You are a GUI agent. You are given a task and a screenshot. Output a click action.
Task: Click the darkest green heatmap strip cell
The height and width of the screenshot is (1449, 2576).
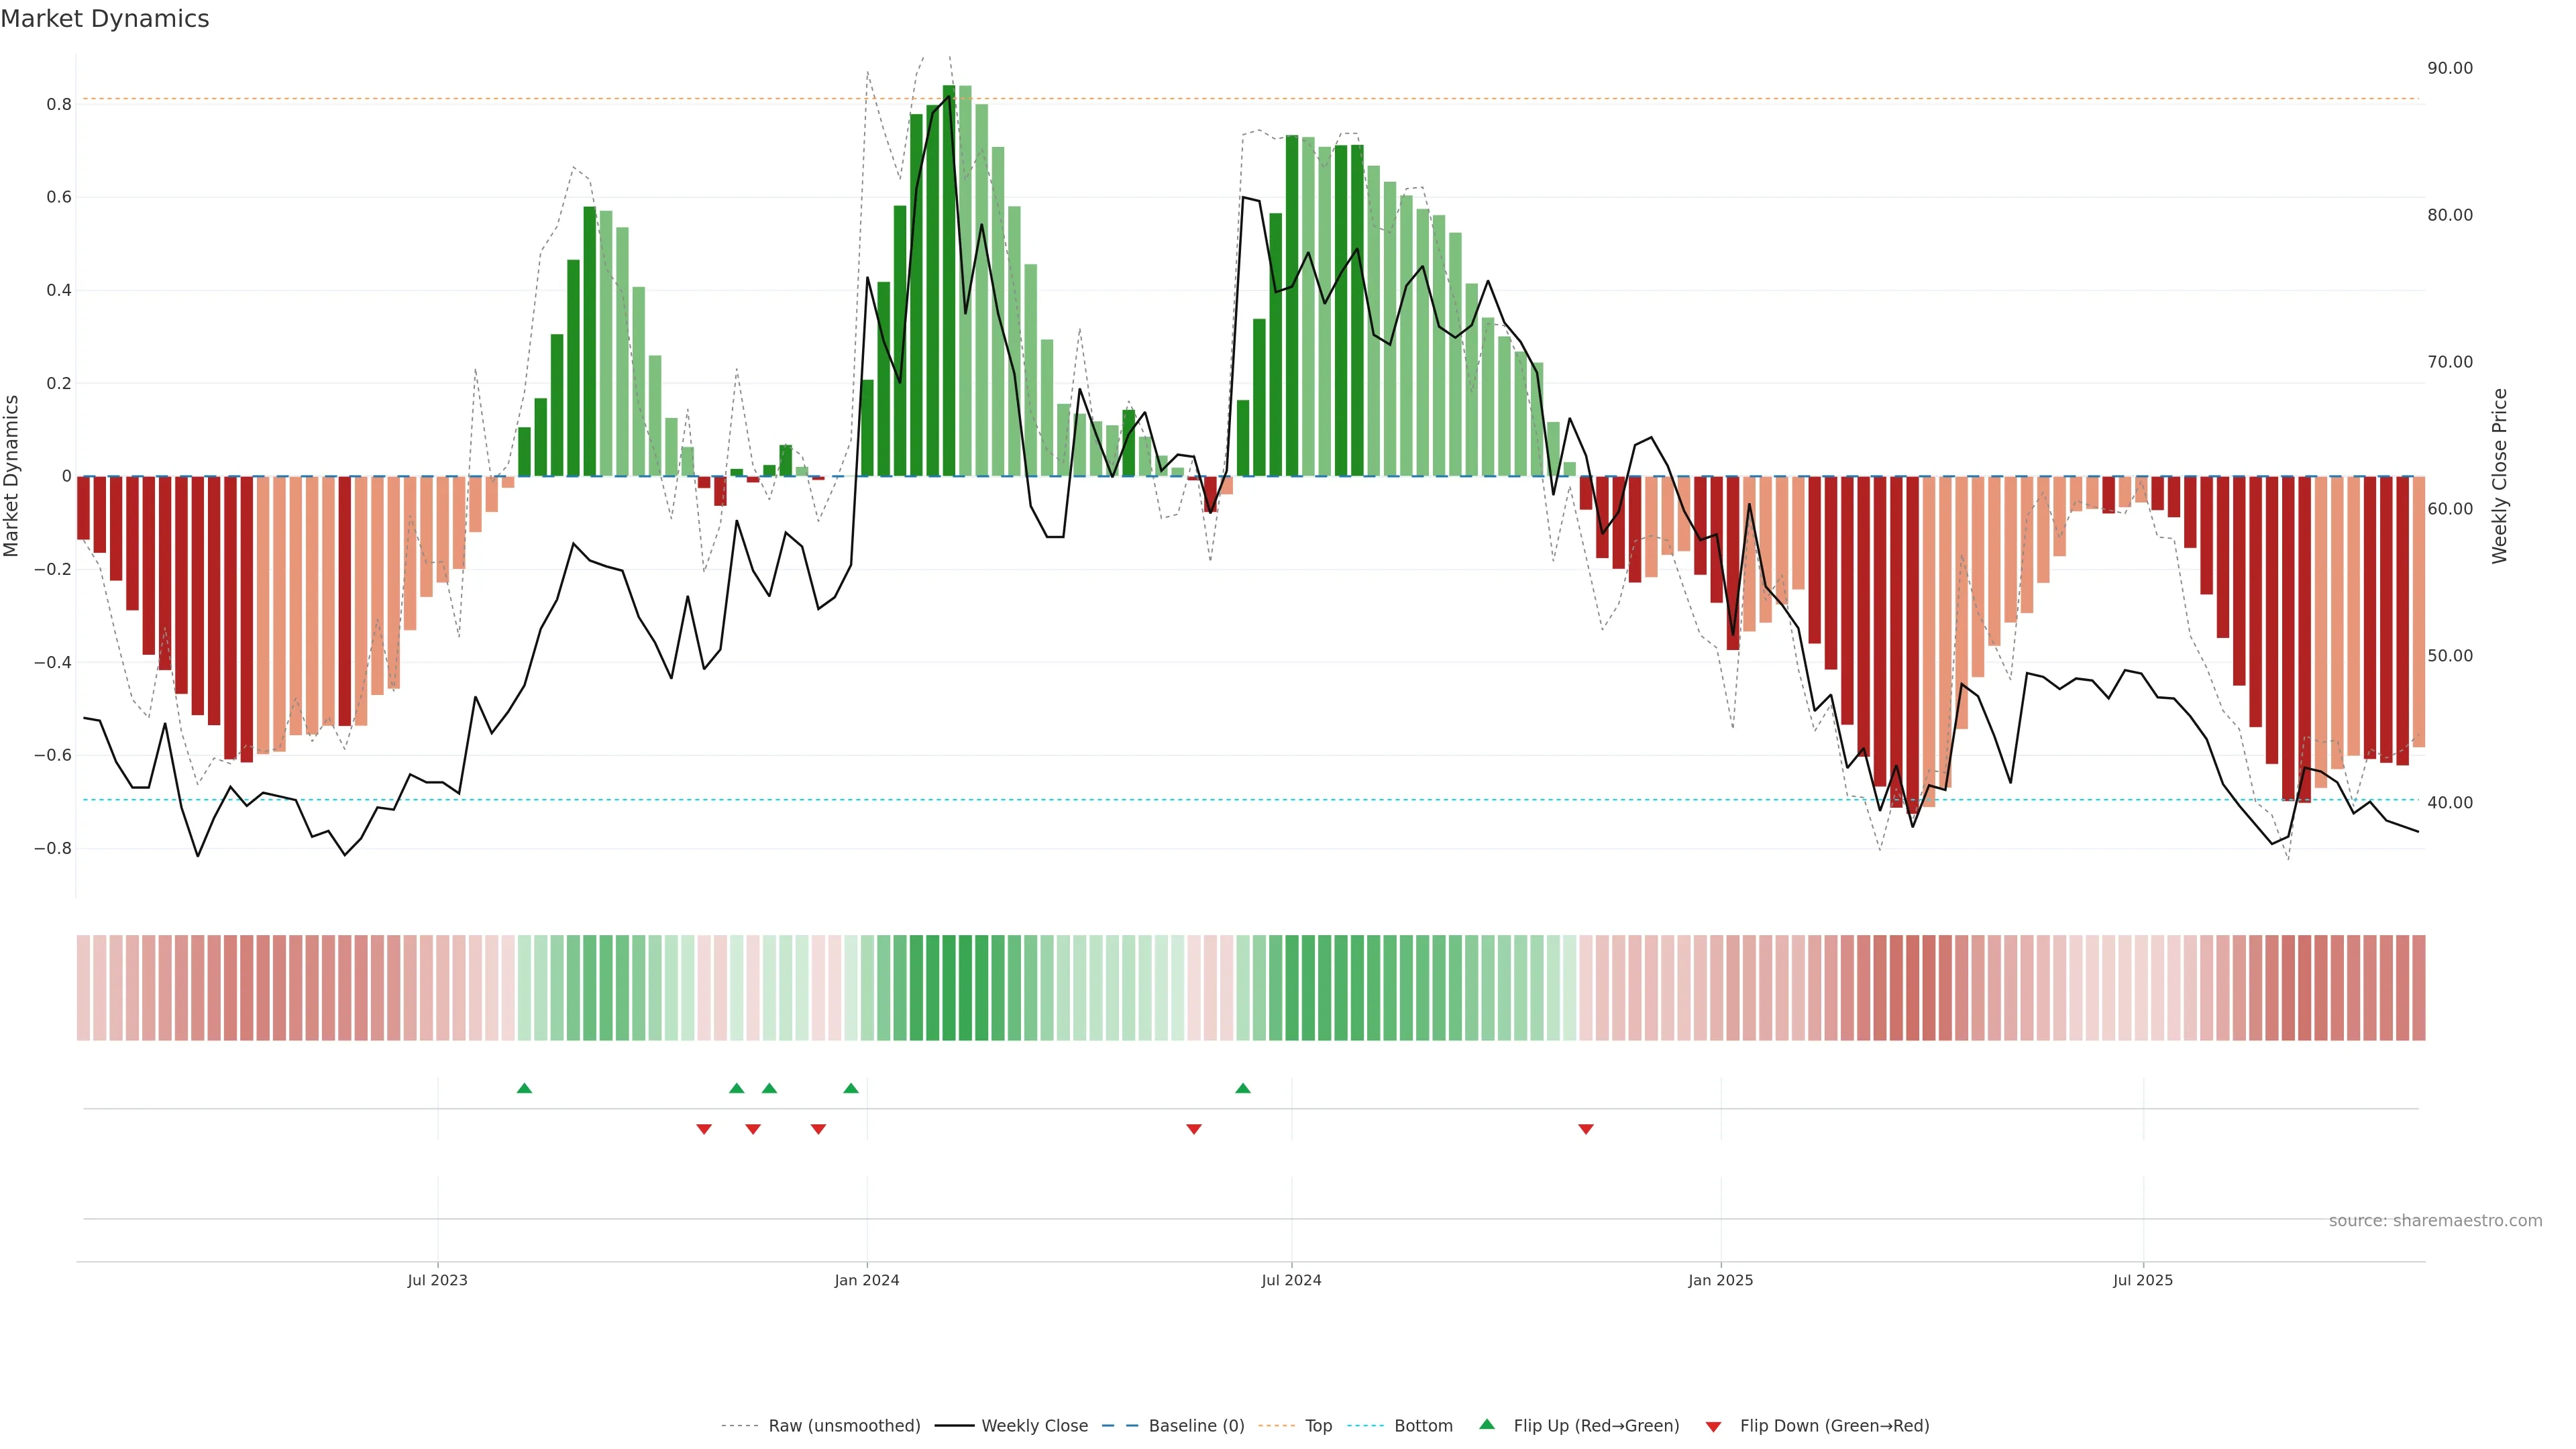click(948, 987)
